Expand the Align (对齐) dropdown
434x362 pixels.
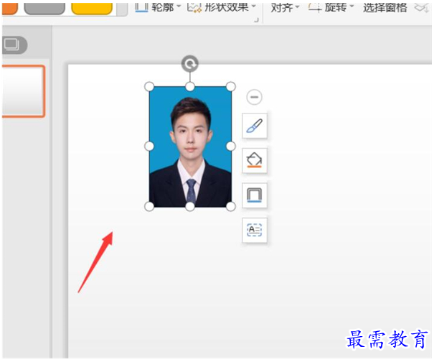tap(285, 8)
